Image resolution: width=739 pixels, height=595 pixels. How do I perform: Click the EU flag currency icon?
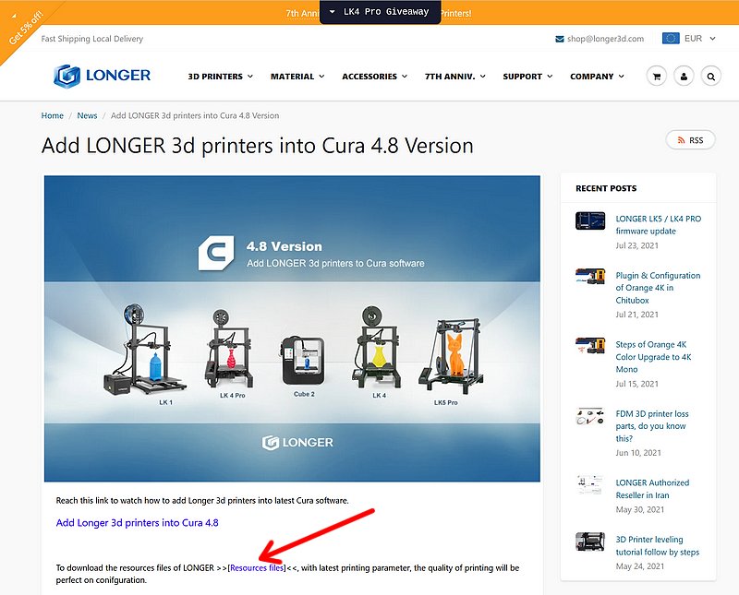pos(671,38)
